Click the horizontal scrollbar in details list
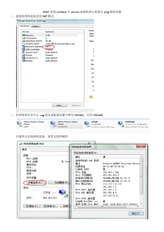This screenshot has height=232, width=164. coord(102,207)
